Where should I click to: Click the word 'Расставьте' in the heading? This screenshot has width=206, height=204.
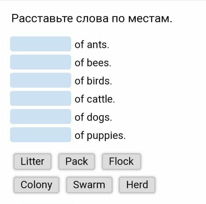pyautogui.click(x=42, y=18)
